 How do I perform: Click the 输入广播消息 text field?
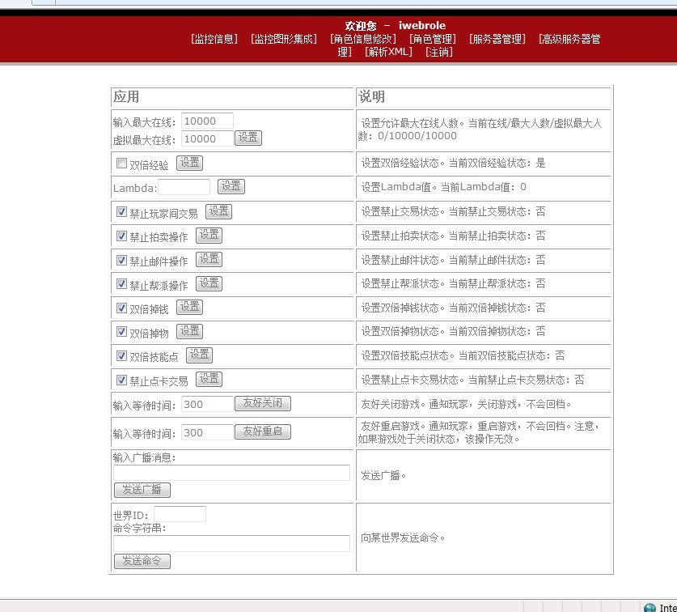coord(231,473)
